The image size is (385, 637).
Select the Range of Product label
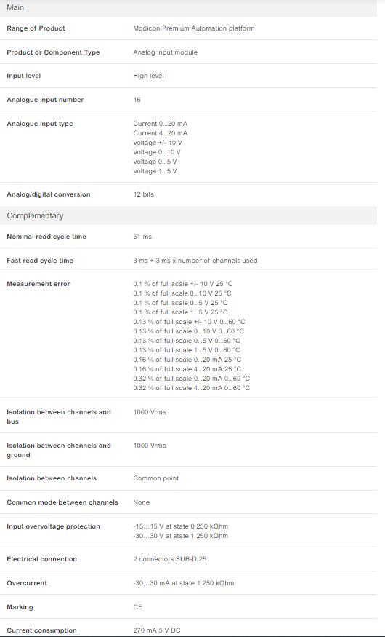coord(36,28)
